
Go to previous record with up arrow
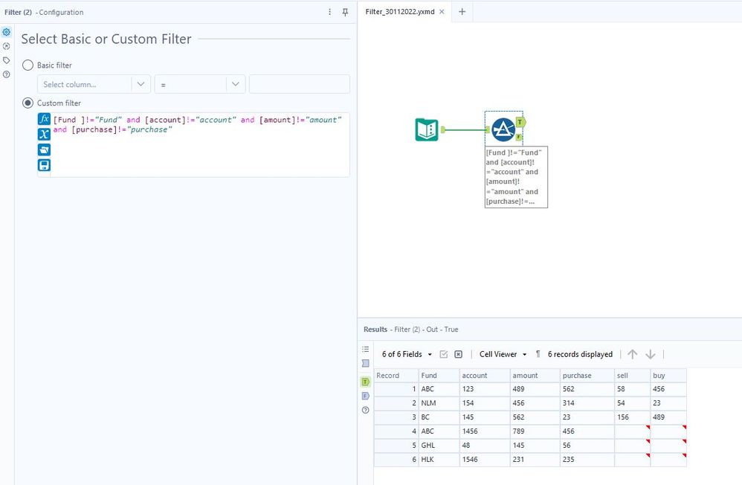click(632, 354)
